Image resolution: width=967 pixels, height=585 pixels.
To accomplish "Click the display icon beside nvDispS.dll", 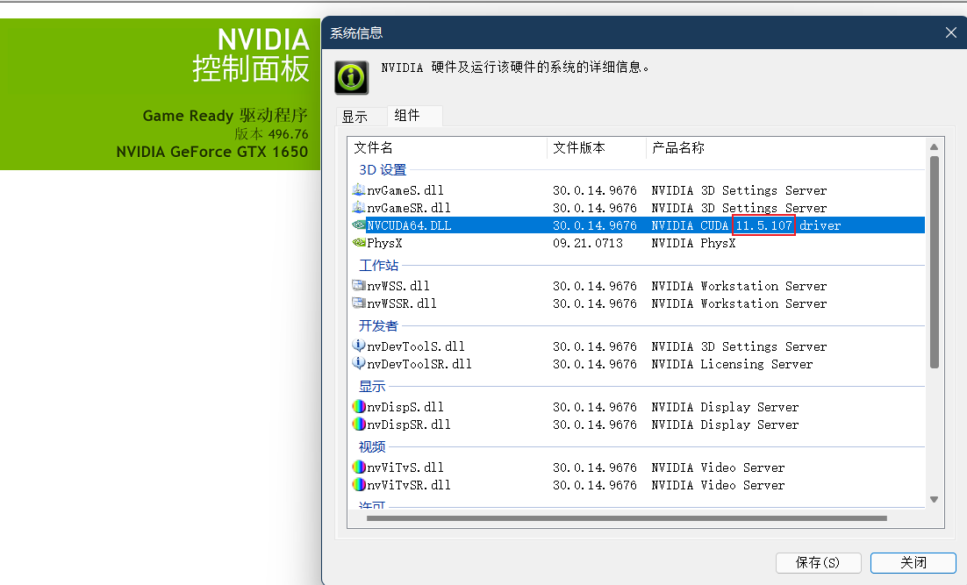I will point(359,406).
